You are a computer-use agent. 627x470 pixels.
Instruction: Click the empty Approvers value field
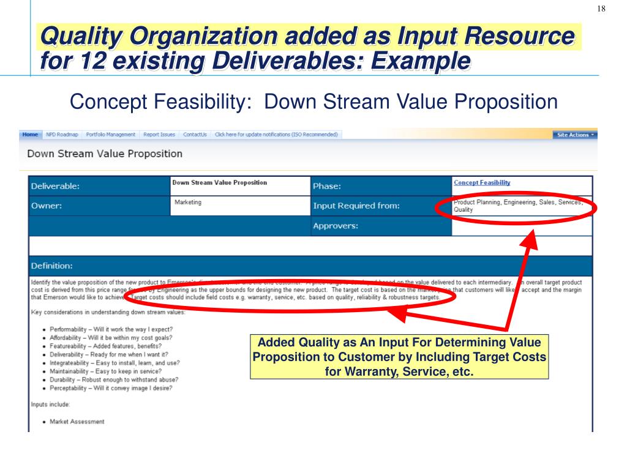[x=522, y=226]
